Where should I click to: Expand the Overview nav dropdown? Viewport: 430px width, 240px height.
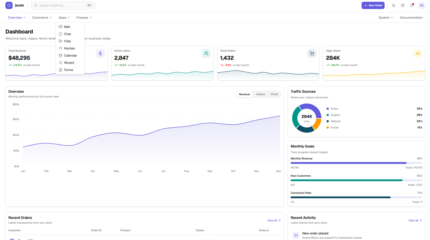[x=17, y=17]
